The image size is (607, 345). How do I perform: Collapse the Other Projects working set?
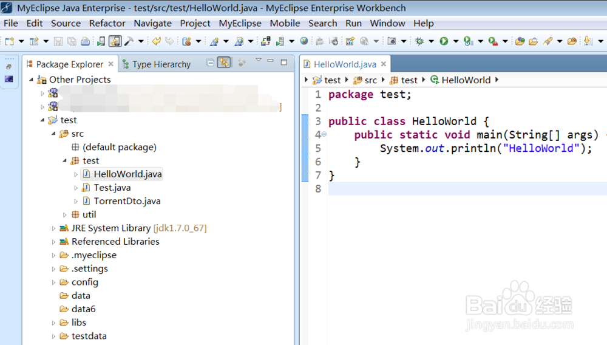click(32, 80)
